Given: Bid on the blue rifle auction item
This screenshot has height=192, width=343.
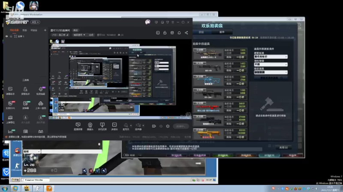Looking at the screenshot, I should click(x=229, y=84).
